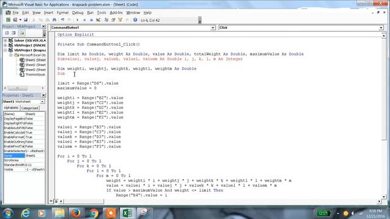The height and width of the screenshot is (219, 390).
Task: Open the Add-Ins menu
Action: [116, 13]
